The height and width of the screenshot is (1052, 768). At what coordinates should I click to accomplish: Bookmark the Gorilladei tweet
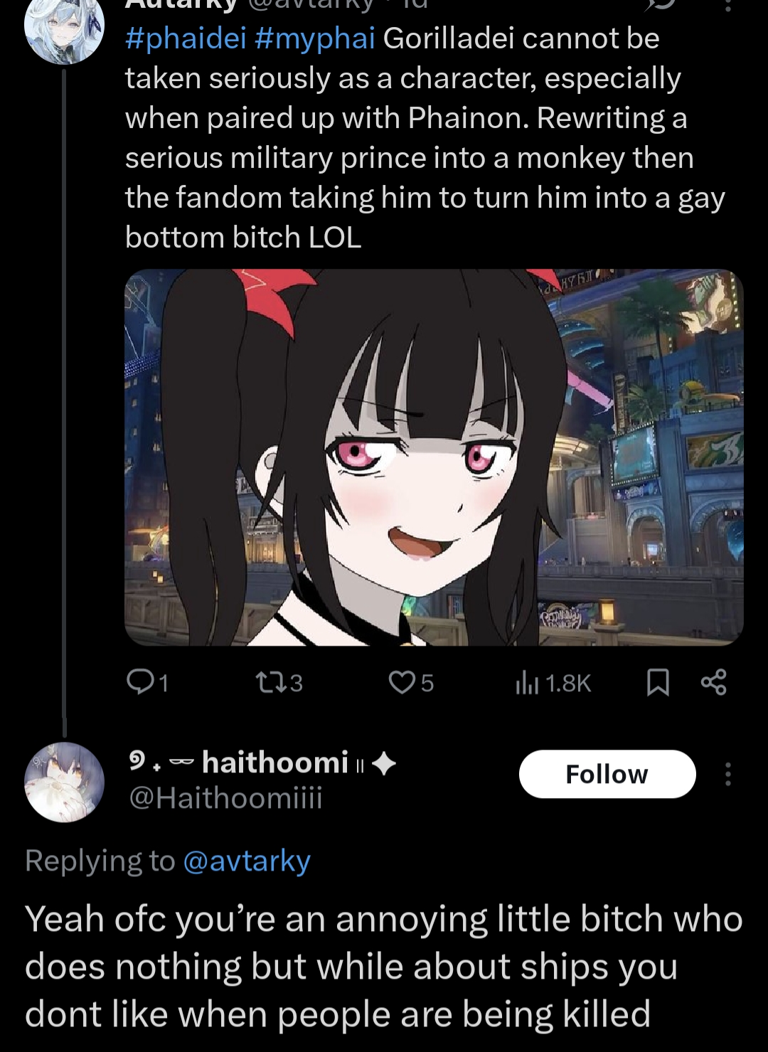click(x=658, y=683)
